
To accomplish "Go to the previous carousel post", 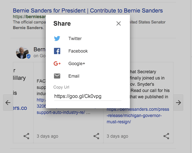I will click(x=8, y=103).
